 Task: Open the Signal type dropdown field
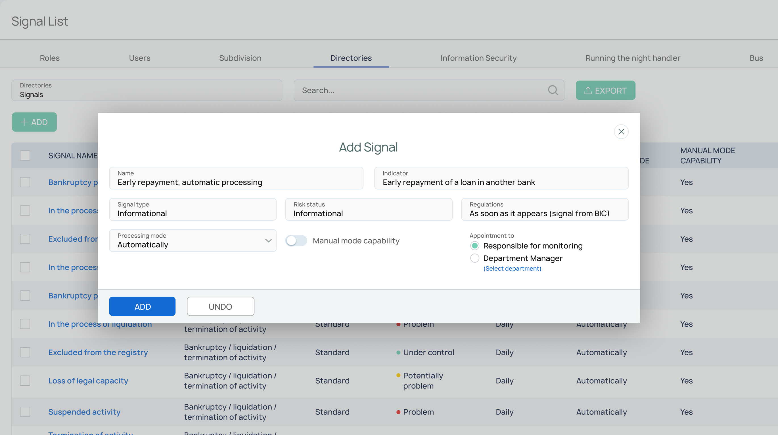click(x=193, y=209)
